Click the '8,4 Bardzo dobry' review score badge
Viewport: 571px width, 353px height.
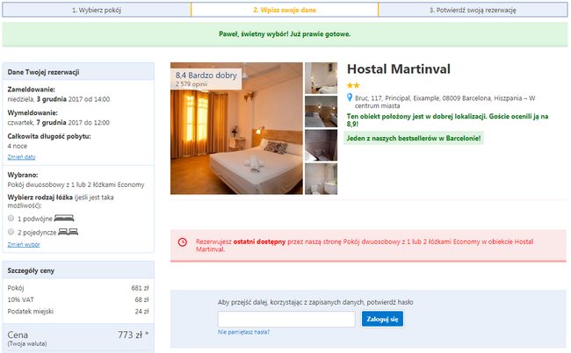206,79
